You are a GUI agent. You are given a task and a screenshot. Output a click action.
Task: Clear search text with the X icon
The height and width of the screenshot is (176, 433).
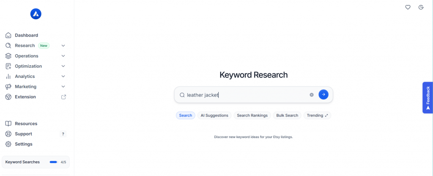[312, 95]
